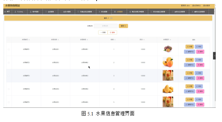Click 查看评论 for row 水果编号1
This screenshot has height=122, width=222.
(190, 52)
